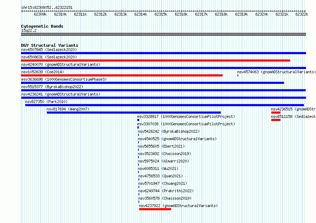Click the 62312k ruler tick label
Viewport: 316px width, 223px height.
tap(100, 14)
